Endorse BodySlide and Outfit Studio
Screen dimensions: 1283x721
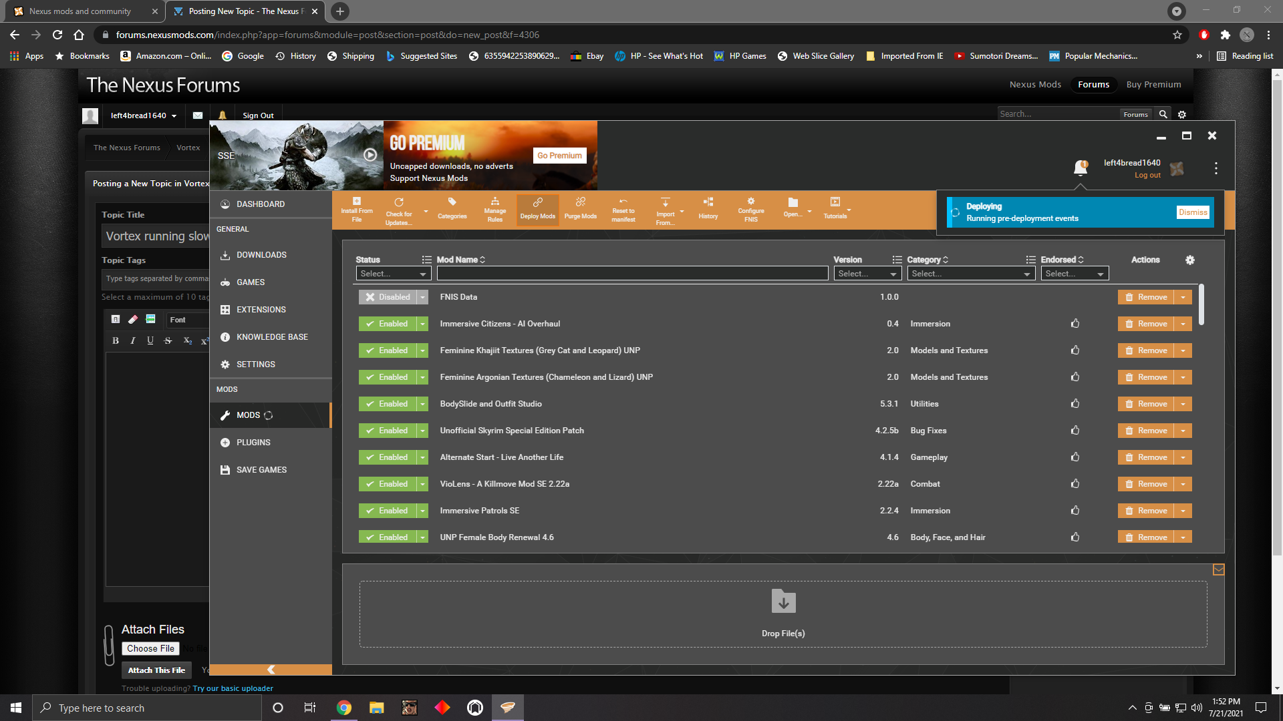pos(1075,404)
